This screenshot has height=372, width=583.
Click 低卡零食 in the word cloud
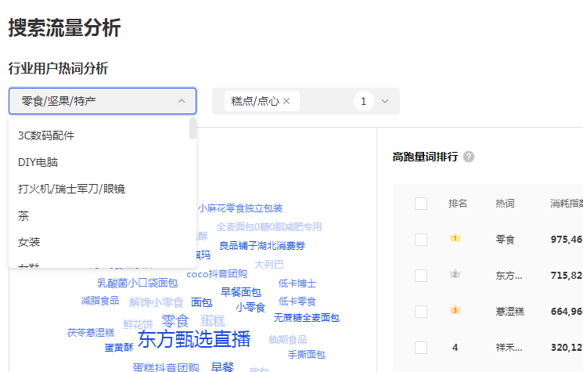pyautogui.click(x=297, y=302)
